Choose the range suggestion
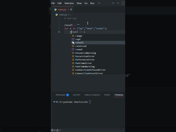 click(98, 36)
